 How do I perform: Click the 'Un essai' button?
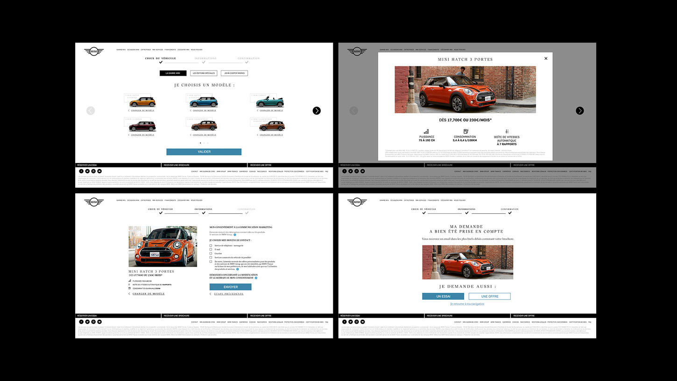coord(443,296)
